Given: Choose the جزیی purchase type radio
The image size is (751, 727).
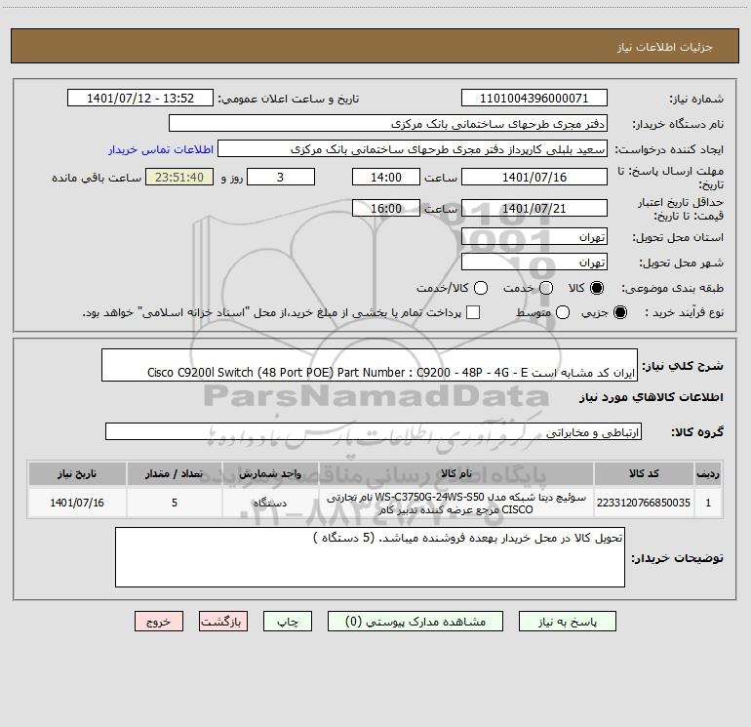Looking at the screenshot, I should tap(619, 312).
